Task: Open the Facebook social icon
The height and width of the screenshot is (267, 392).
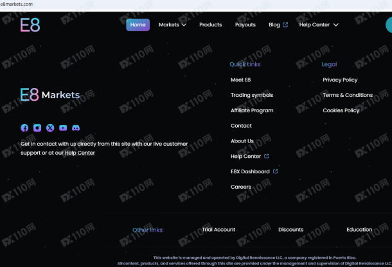Action: (24, 128)
